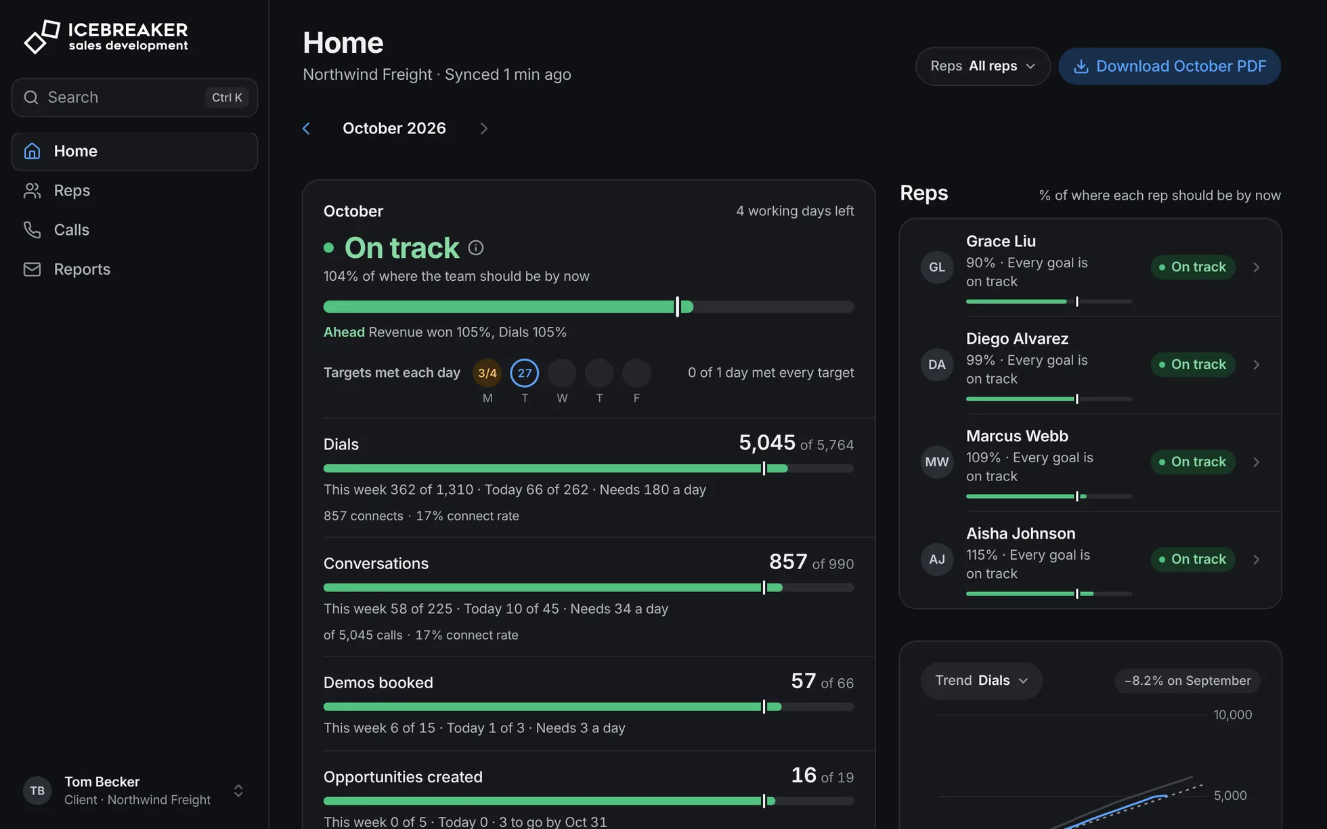The image size is (1327, 829).
Task: Select the Friday day circle
Action: pyautogui.click(x=636, y=373)
